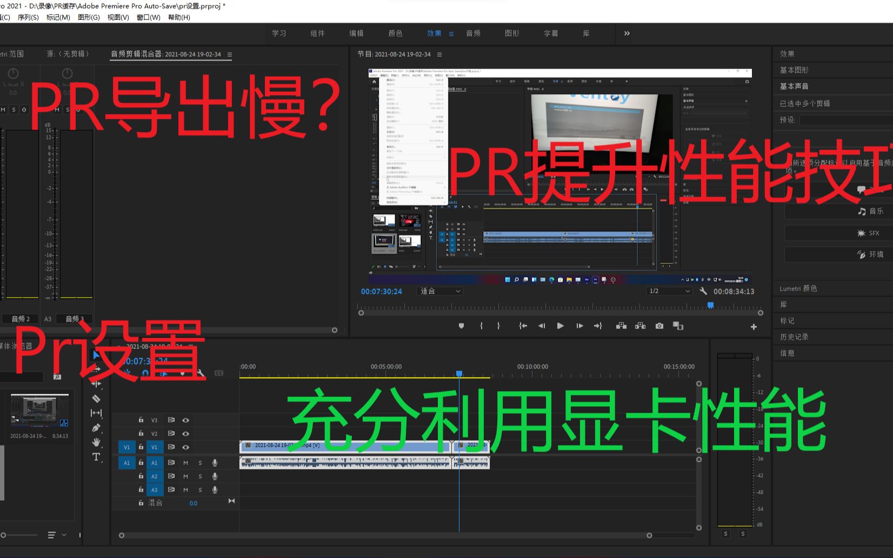Toggle V1 source patch button

pos(127,447)
